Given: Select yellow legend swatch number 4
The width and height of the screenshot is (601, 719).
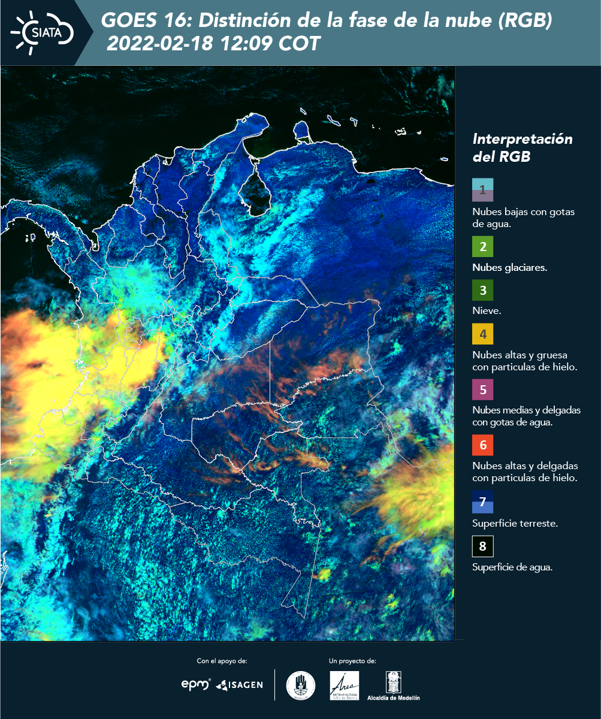Looking at the screenshot, I should pyautogui.click(x=482, y=334).
